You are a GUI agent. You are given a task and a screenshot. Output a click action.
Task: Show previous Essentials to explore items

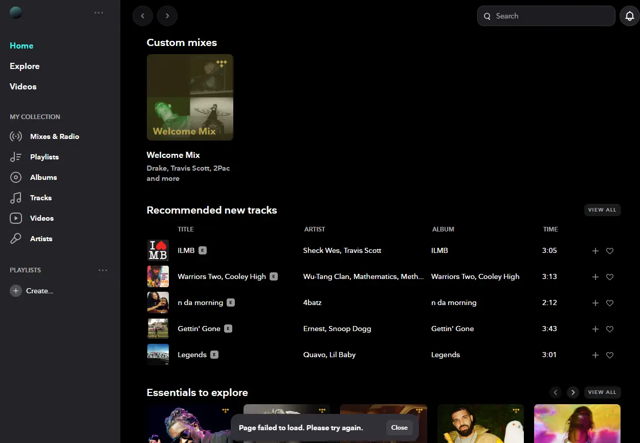click(556, 392)
